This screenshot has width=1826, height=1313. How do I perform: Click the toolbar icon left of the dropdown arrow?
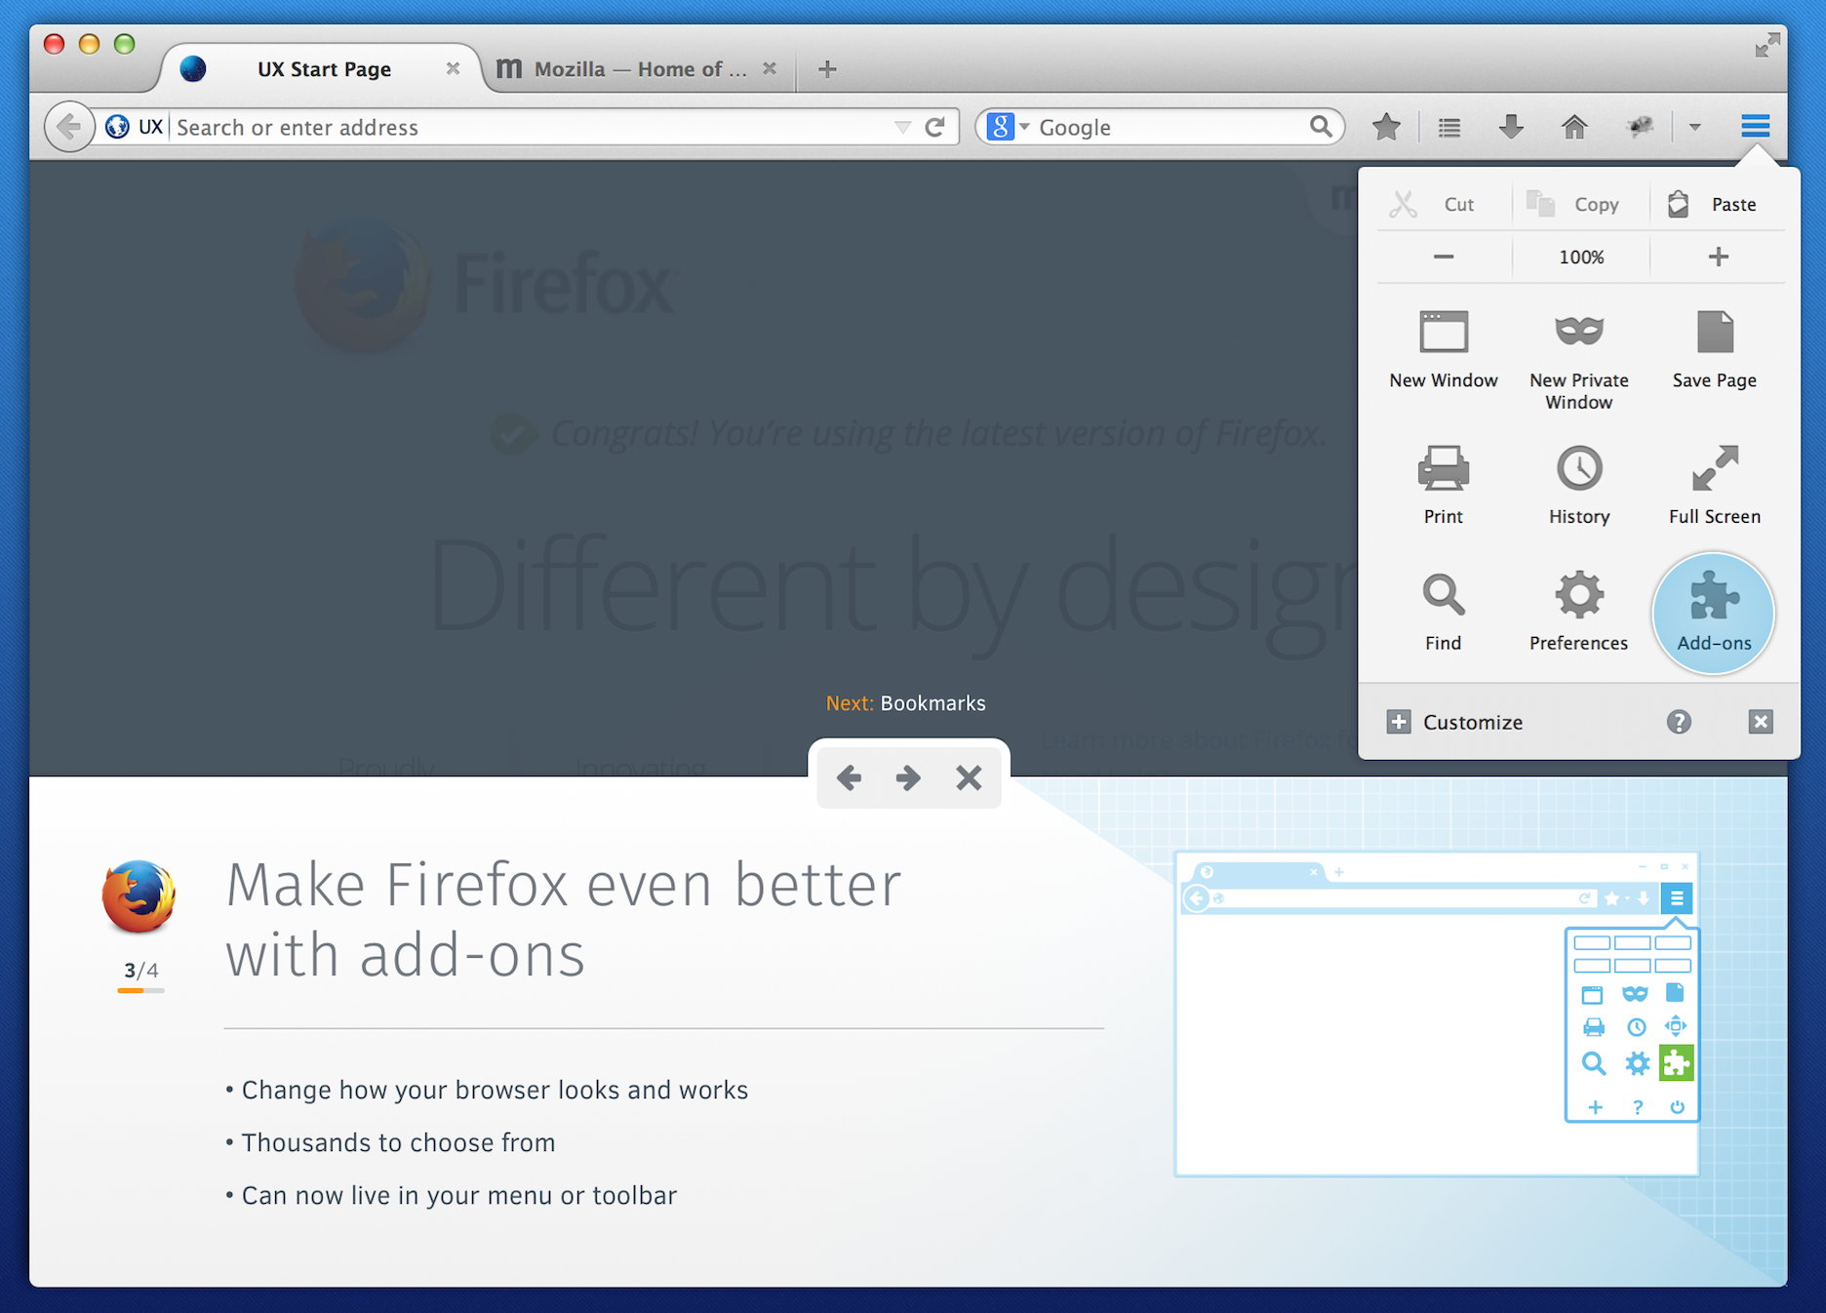tap(1641, 127)
